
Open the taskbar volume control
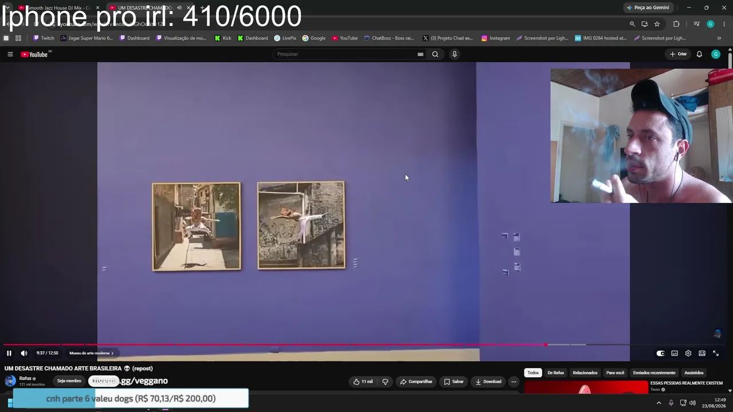[x=692, y=403]
